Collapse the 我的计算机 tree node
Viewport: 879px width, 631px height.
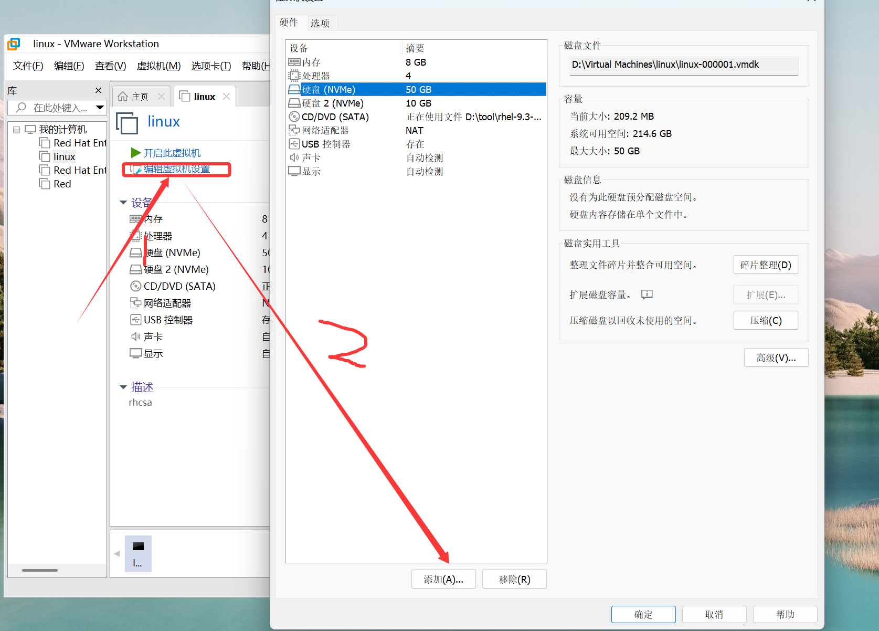click(17, 130)
